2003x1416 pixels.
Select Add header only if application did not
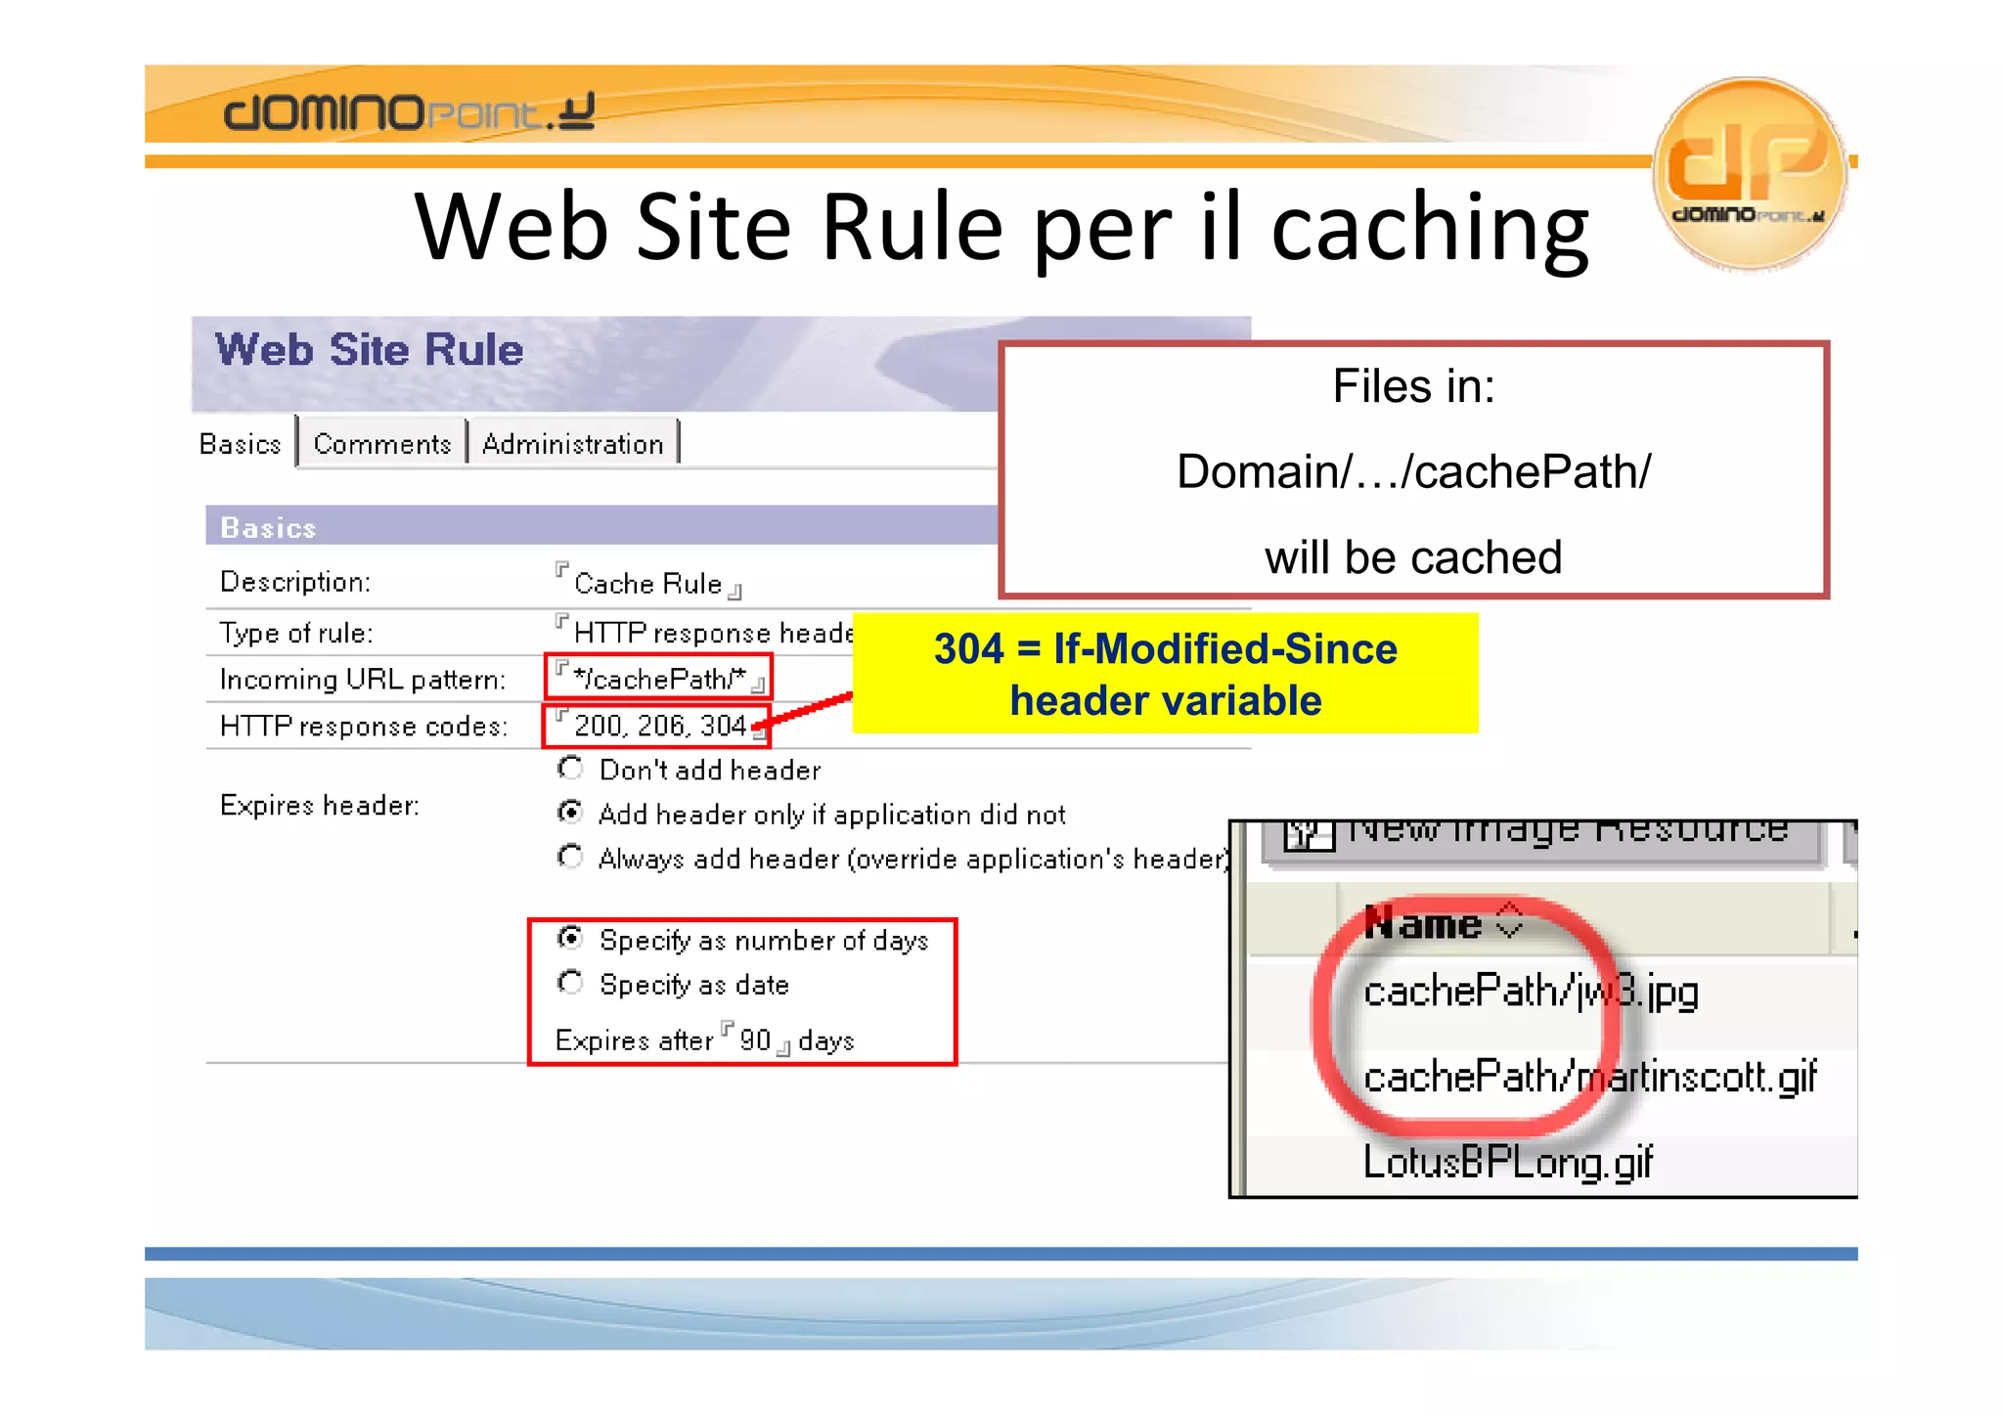[x=570, y=813]
